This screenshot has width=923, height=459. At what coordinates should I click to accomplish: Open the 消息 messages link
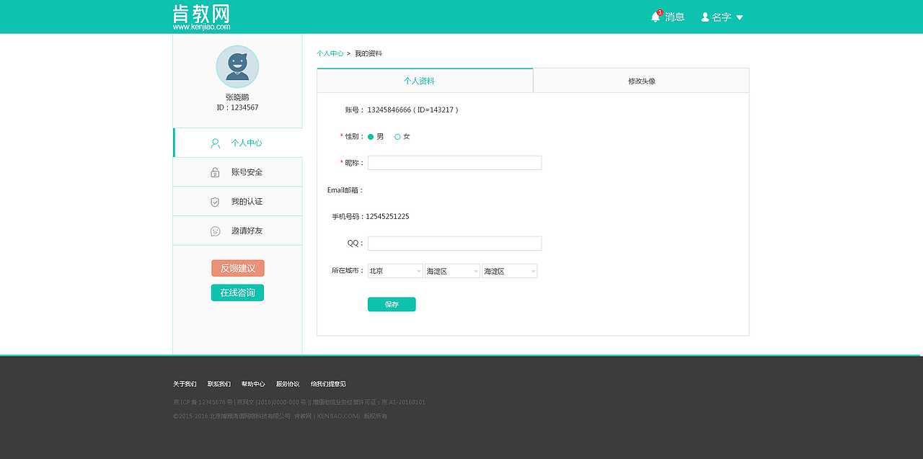click(674, 17)
